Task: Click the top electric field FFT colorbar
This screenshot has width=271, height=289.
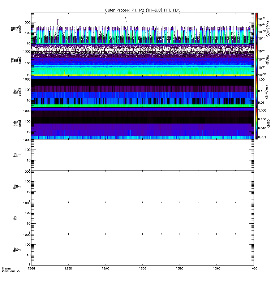Action: (x=257, y=28)
